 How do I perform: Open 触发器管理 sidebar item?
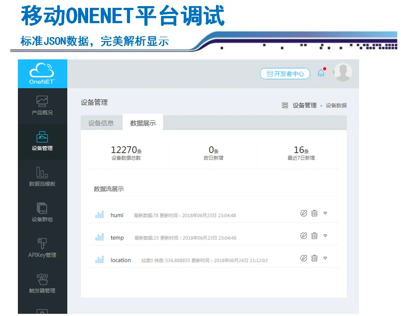click(x=42, y=283)
